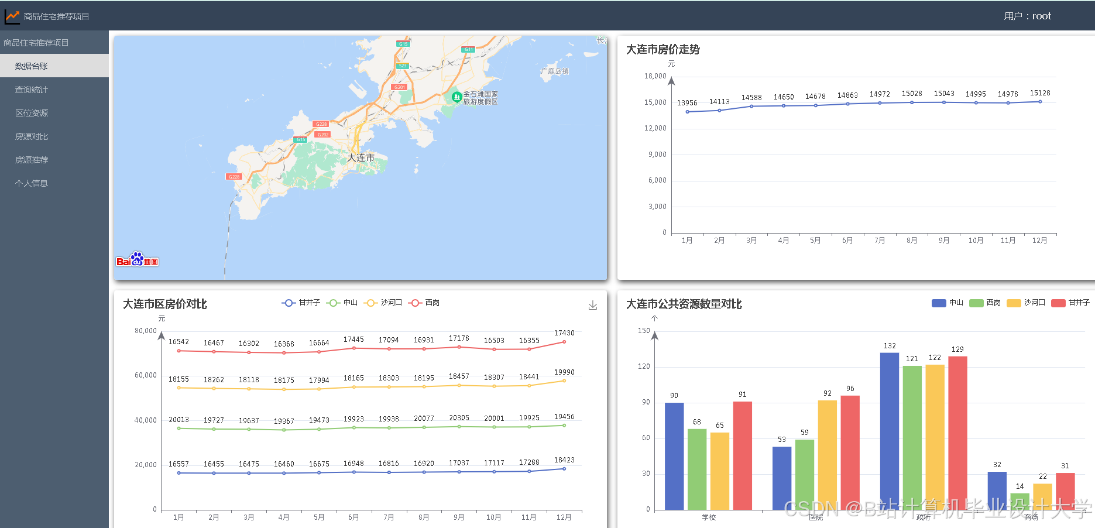Screen dimensions: 1095x528
Task: Click the blue 商场 bar labeled 32
Action: (x=997, y=491)
